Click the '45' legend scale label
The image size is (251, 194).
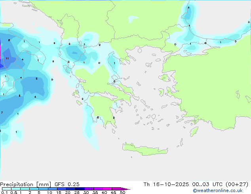click(113, 192)
